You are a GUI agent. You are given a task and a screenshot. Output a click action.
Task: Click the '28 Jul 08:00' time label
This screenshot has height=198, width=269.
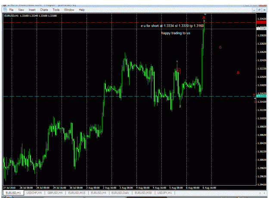click(x=26, y=188)
